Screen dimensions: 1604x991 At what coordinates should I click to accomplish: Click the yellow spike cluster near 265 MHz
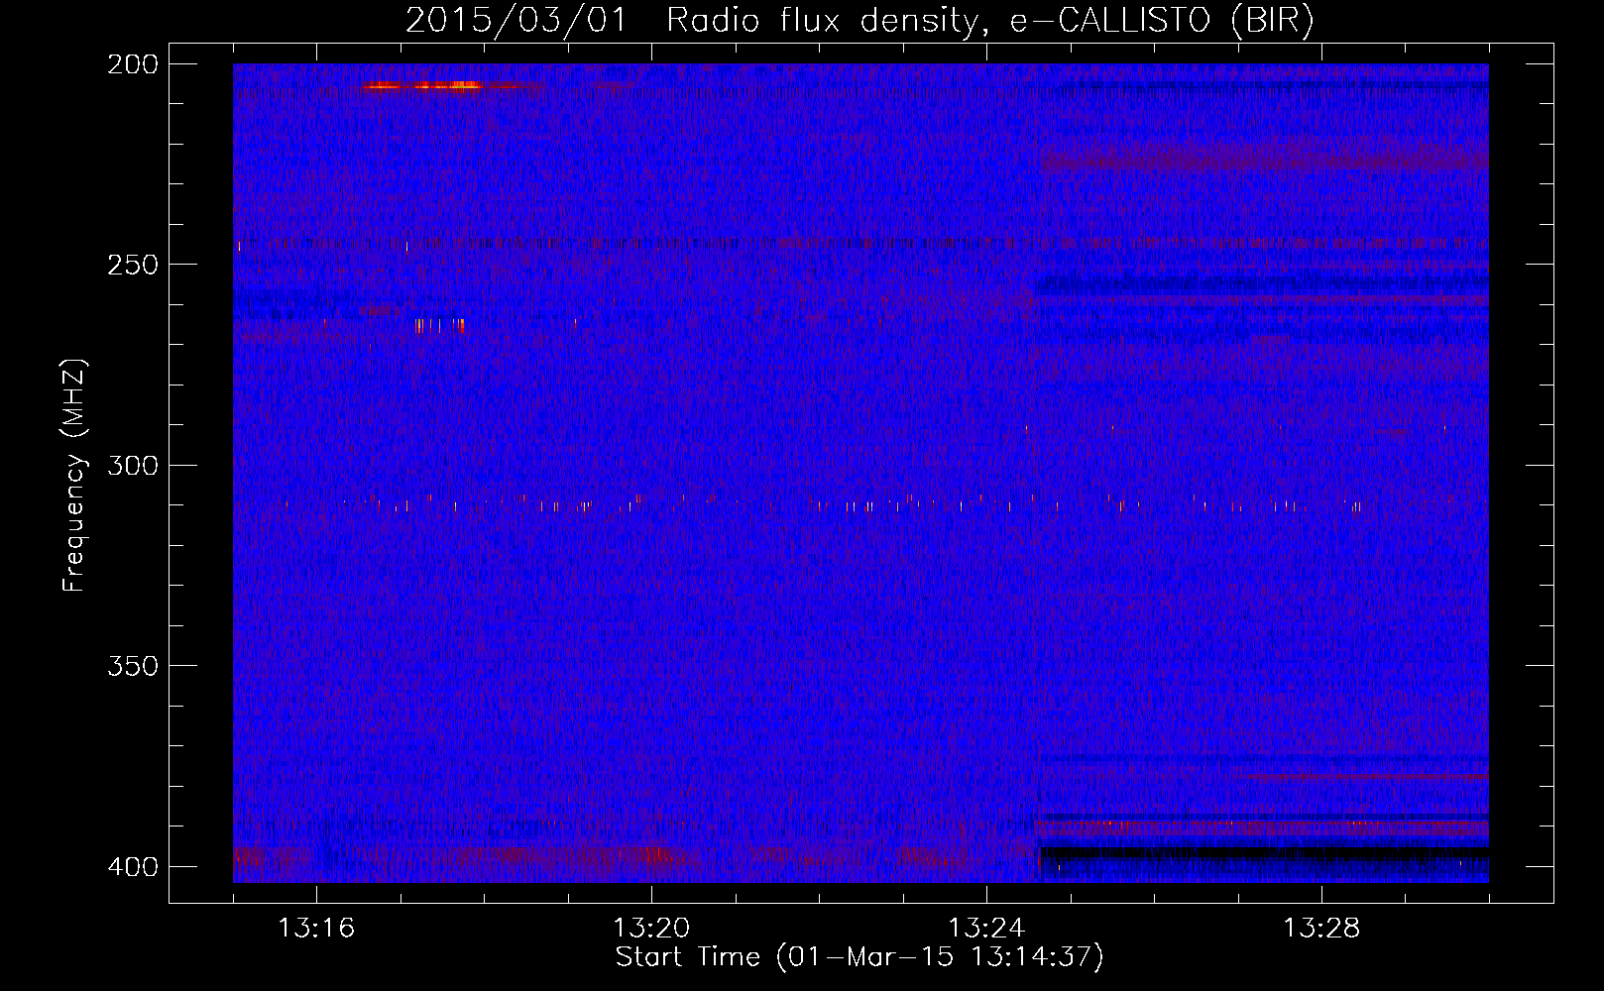pyautogui.click(x=439, y=324)
